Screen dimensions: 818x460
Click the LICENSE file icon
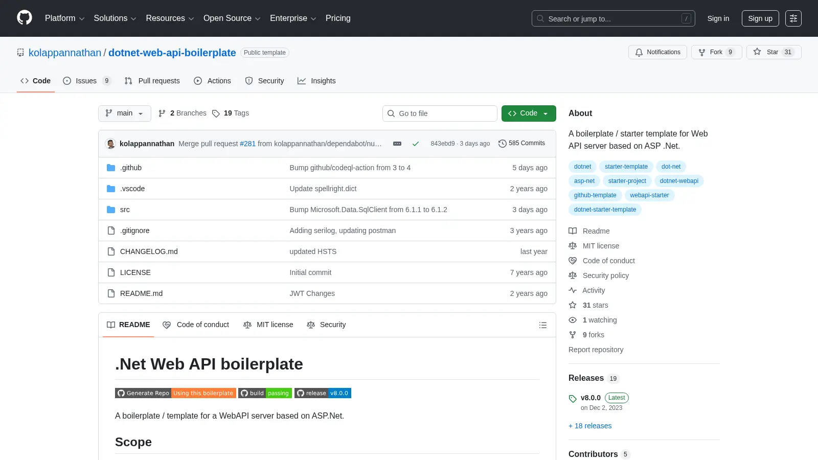click(x=111, y=272)
